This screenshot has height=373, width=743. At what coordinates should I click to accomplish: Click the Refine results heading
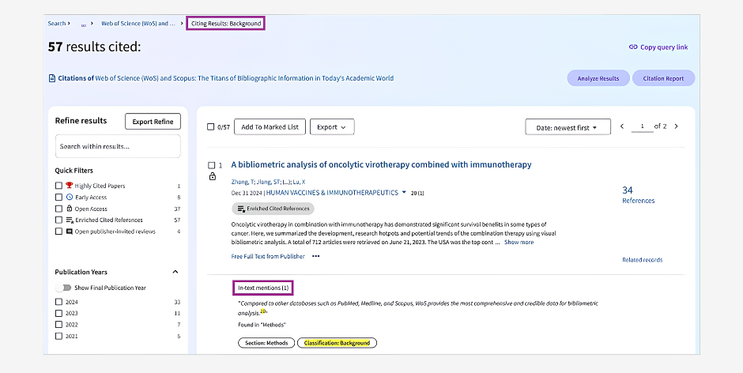[81, 120]
